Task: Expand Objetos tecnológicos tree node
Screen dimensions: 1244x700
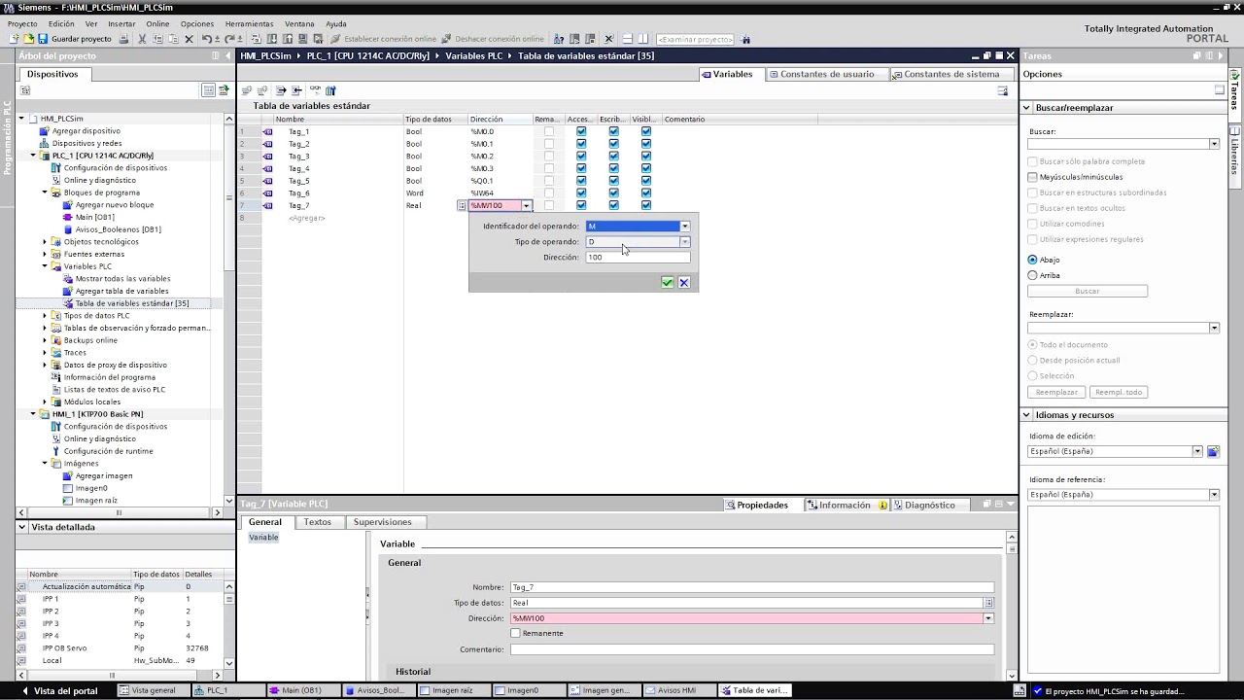Action: coord(45,242)
